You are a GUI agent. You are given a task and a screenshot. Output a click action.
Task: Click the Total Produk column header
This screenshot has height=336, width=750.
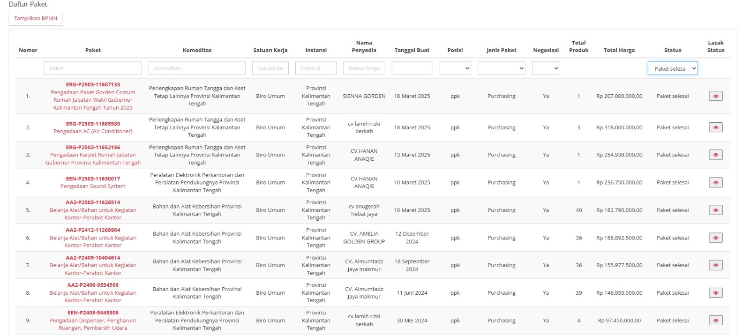(578, 46)
